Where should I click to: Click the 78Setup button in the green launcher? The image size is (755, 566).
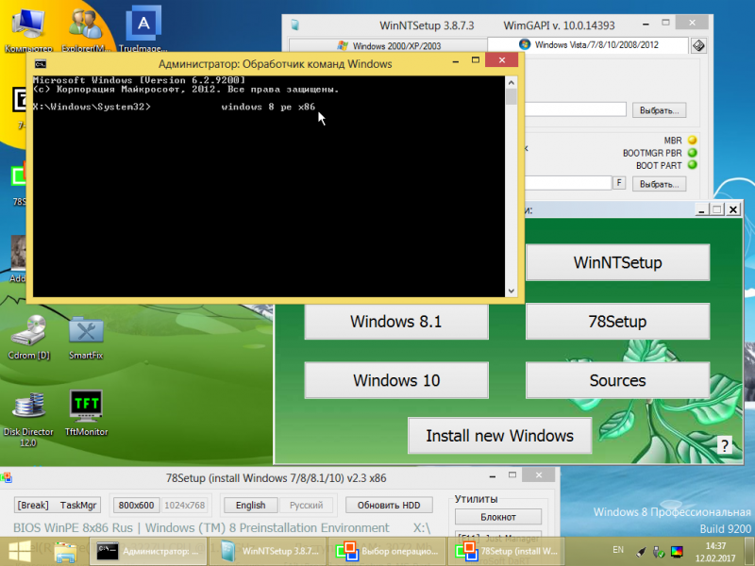point(618,322)
